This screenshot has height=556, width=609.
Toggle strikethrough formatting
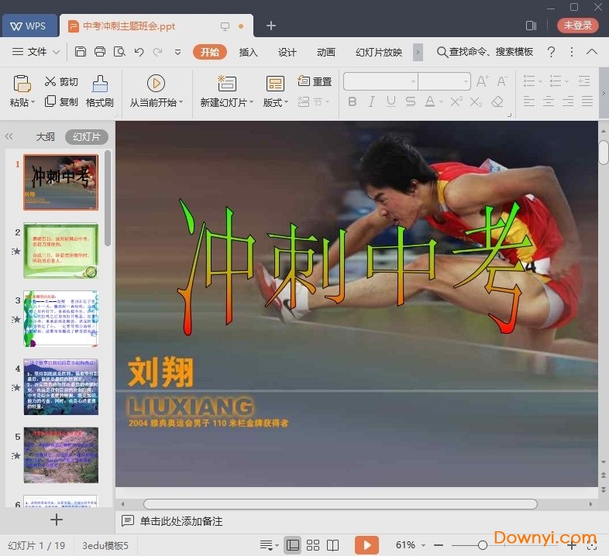coord(411,101)
